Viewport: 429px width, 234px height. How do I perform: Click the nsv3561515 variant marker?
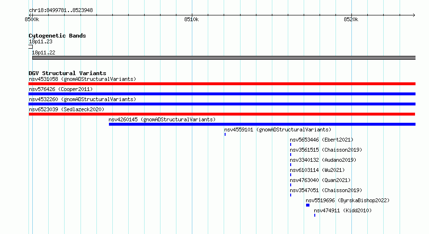pos(291,155)
